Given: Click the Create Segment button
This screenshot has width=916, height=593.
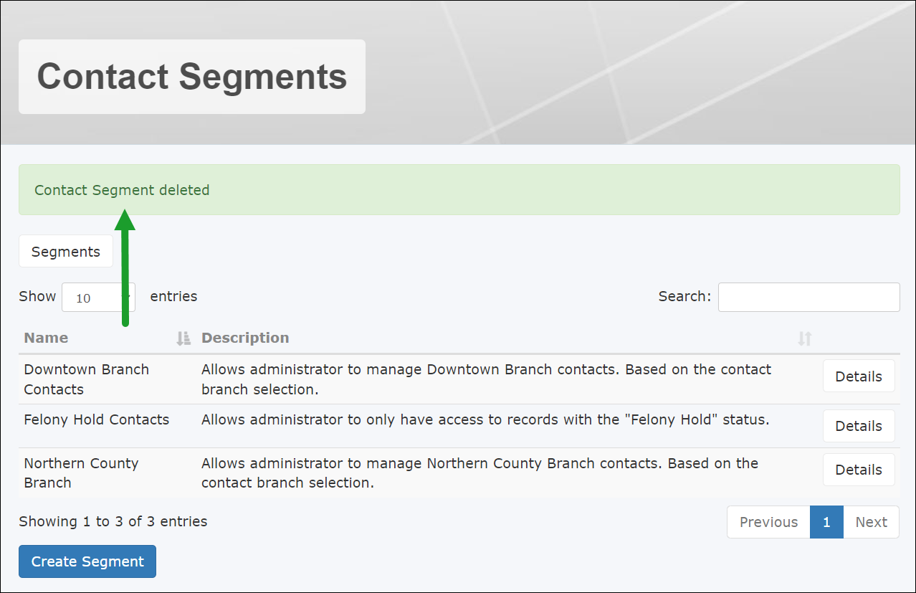Looking at the screenshot, I should click(87, 561).
